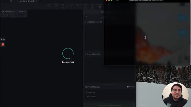Click the webcam presenter bubble
Screen dimensions: 191x107
(x=175, y=95)
